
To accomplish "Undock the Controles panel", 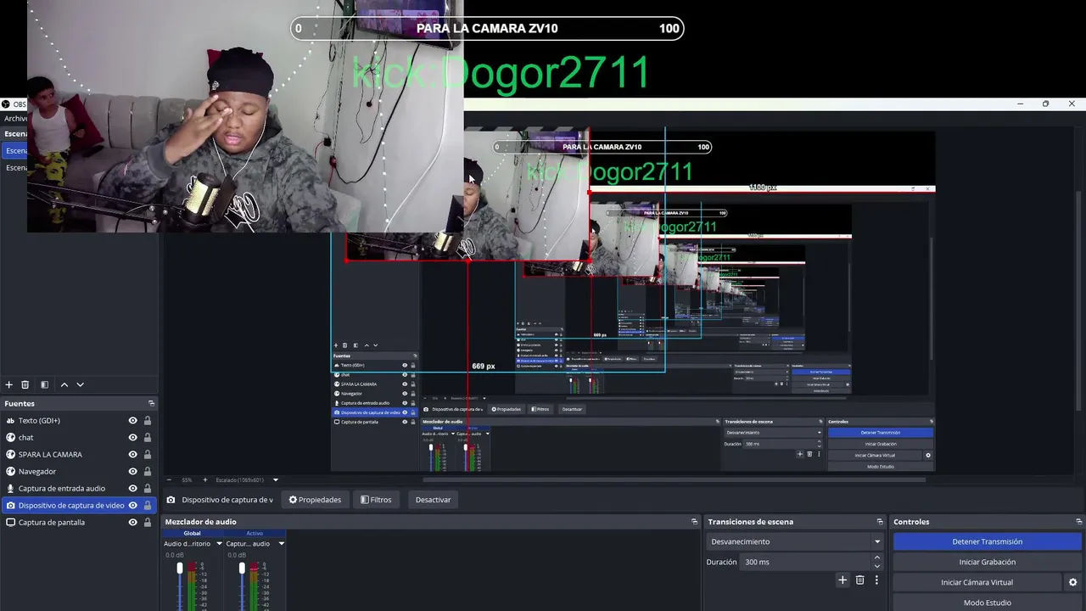I will 1079,522.
